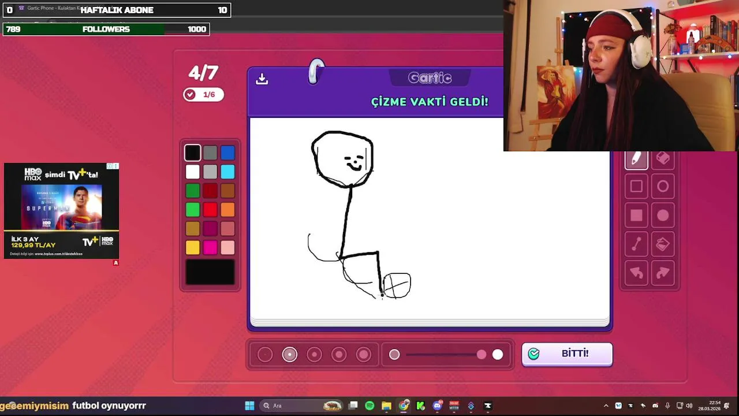The image size is (739, 416).
Task: Select the smallest brush size
Action: (265, 354)
